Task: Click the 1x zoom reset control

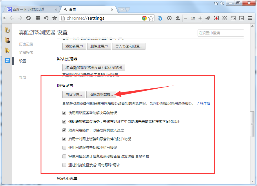Action: coord(193,18)
